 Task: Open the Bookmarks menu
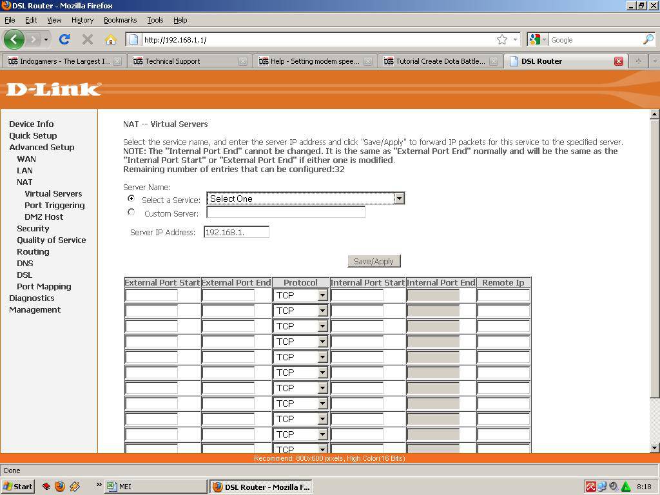(x=120, y=20)
